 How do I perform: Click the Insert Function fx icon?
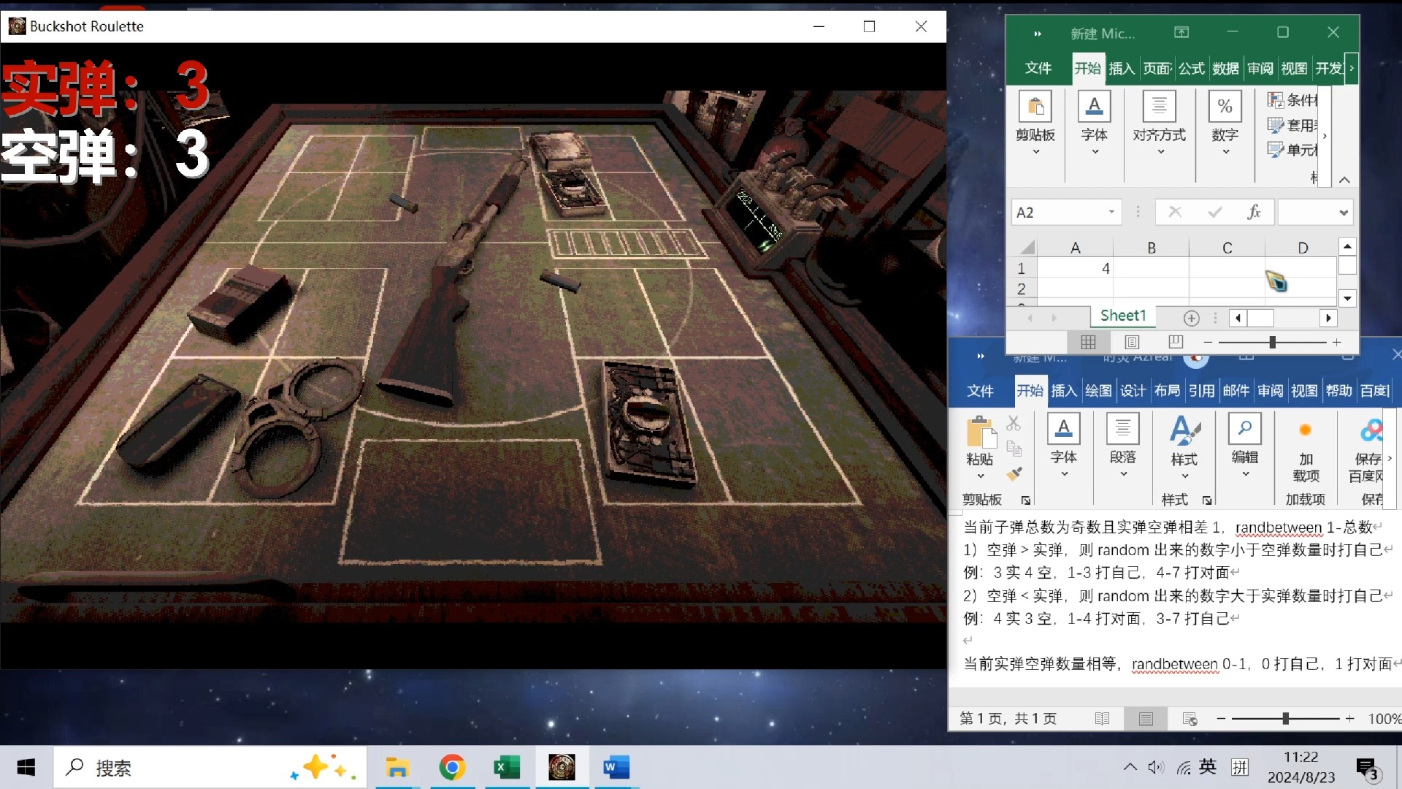tap(1254, 212)
